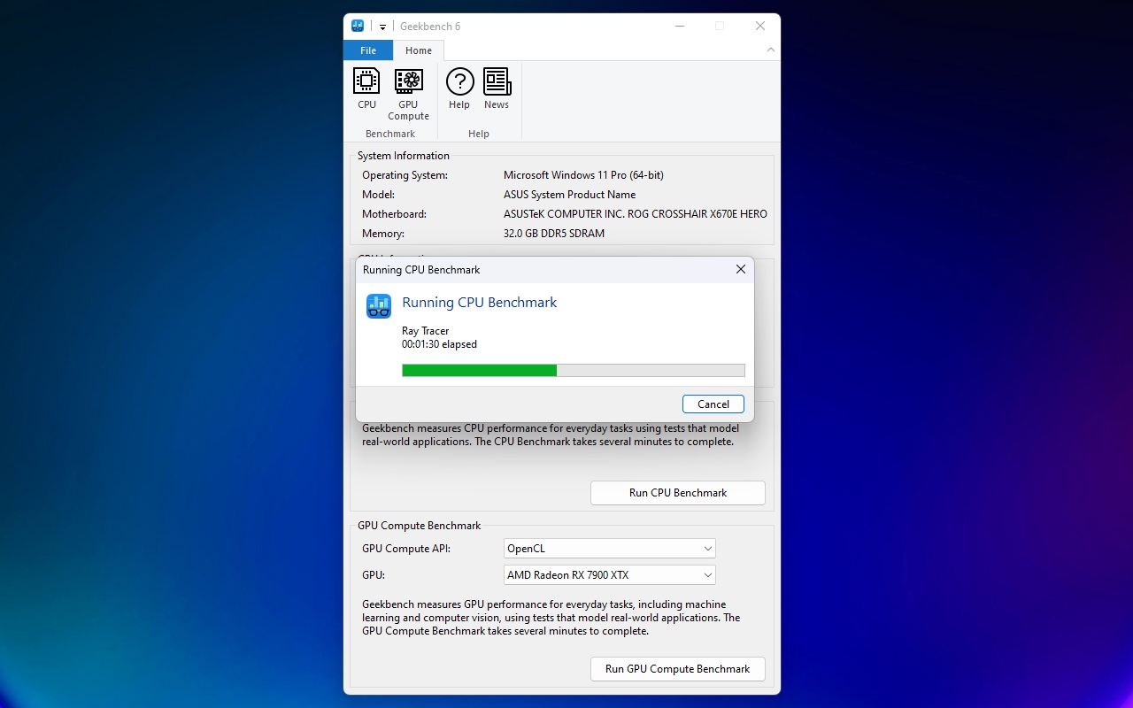Open the News ribbon icon
Image resolution: width=1133 pixels, height=708 pixels.
[x=497, y=89]
